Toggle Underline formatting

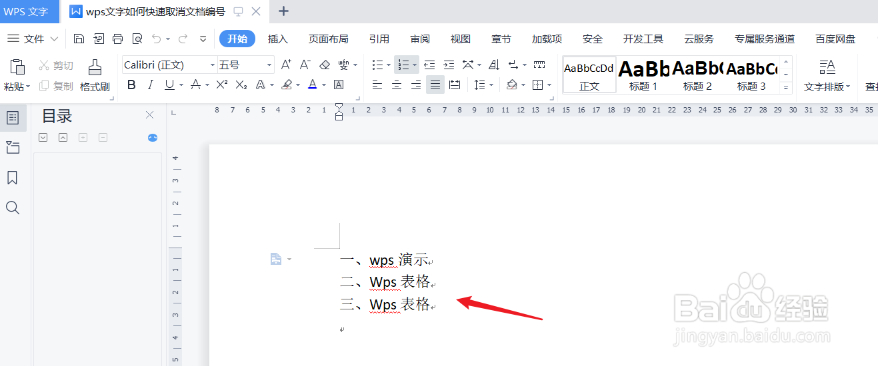point(169,85)
